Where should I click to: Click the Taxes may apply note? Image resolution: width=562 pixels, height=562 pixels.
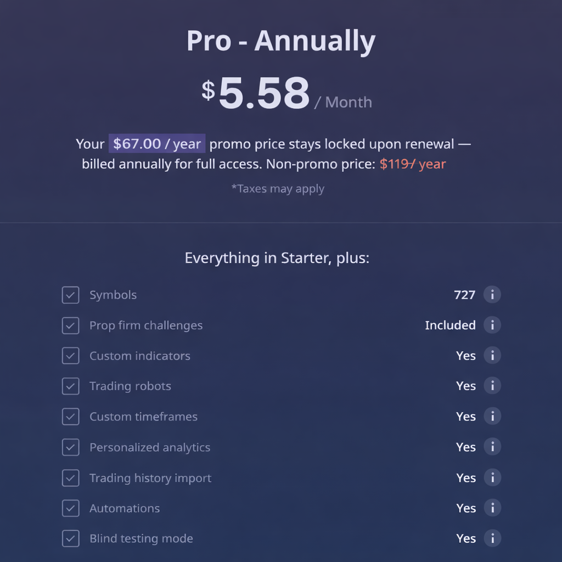278,188
